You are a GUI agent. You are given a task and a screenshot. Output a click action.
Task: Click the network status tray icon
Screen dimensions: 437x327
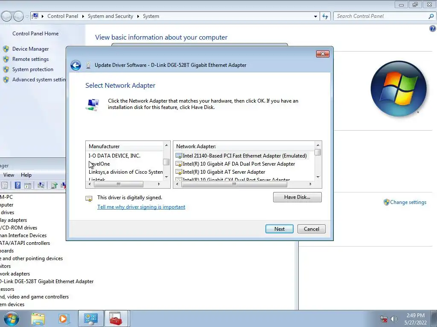[384, 319]
